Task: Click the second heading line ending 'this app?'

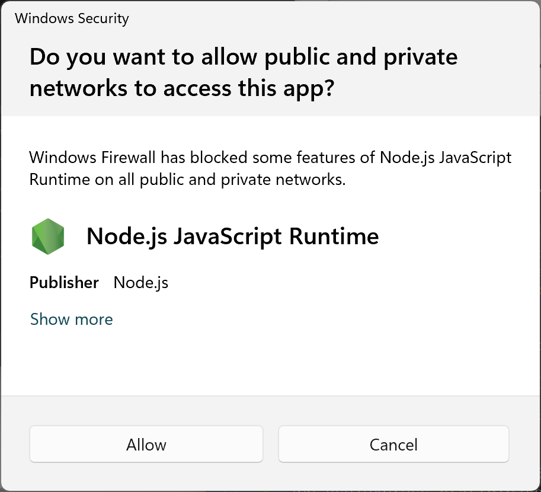Action: pos(182,88)
